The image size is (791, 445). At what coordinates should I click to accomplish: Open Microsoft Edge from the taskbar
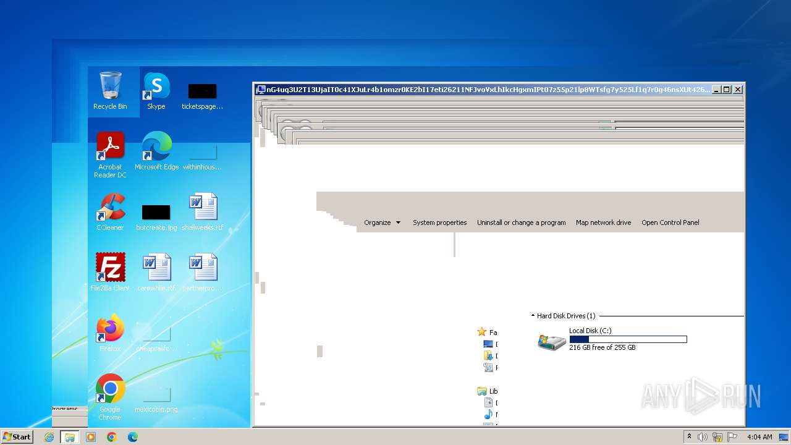[x=133, y=437]
